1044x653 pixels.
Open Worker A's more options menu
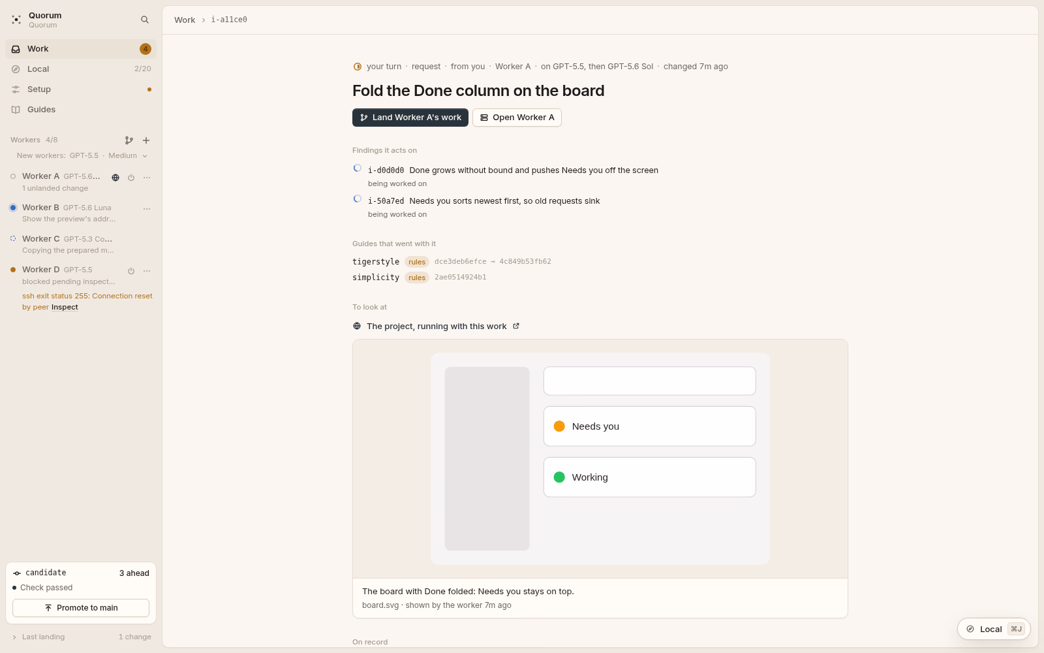tap(147, 178)
